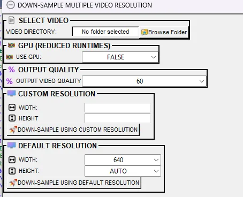This screenshot has height=197, width=243.
Task: Click the percent icon beside OUTPUT VIDEO QUALITY
Action: pyautogui.click(x=9, y=81)
